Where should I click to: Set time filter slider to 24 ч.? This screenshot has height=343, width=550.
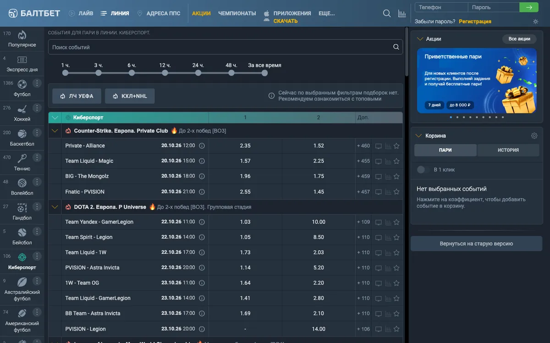[x=198, y=73]
